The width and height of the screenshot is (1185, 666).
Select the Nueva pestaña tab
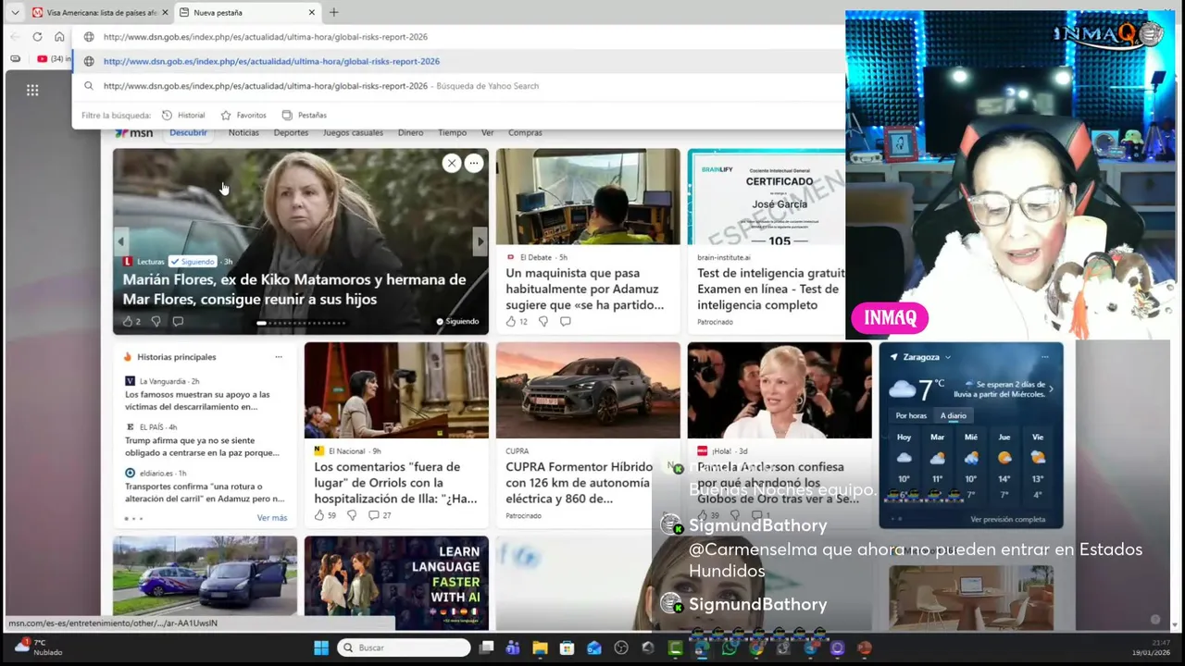coord(247,12)
